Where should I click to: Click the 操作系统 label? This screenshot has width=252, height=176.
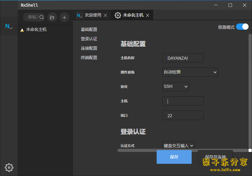tap(128, 72)
